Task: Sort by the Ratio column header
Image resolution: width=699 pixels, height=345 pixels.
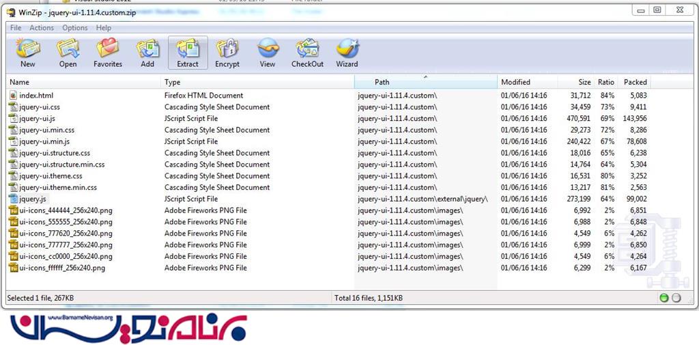Action: [605, 82]
